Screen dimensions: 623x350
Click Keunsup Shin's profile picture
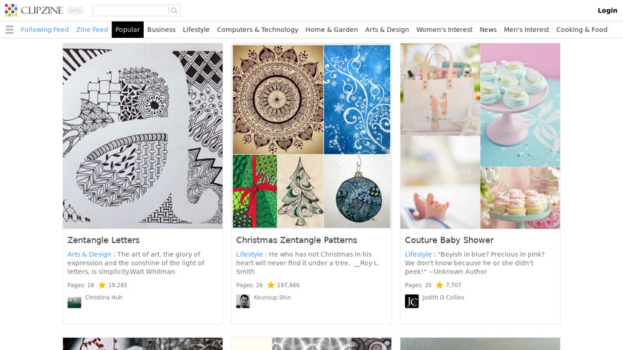pyautogui.click(x=243, y=301)
